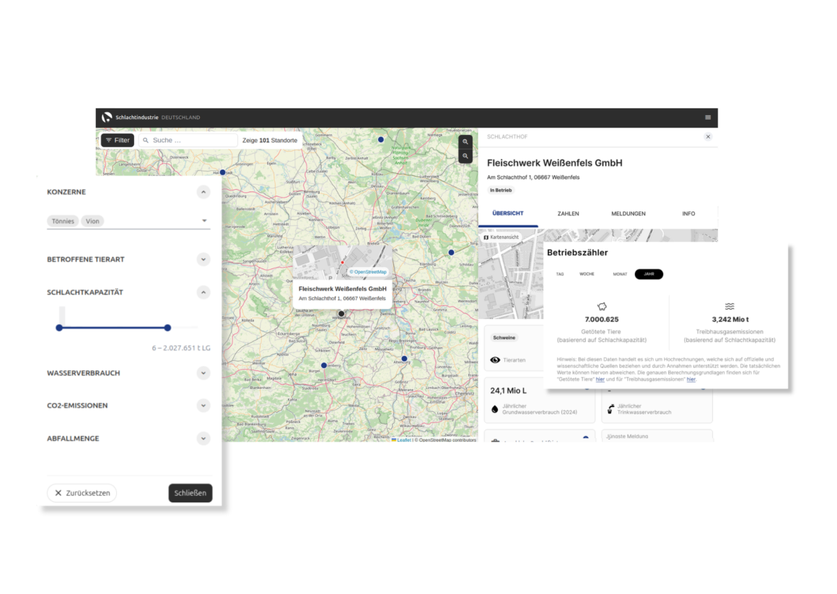
Task: Open the hamburger menu top right
Action: click(x=708, y=116)
